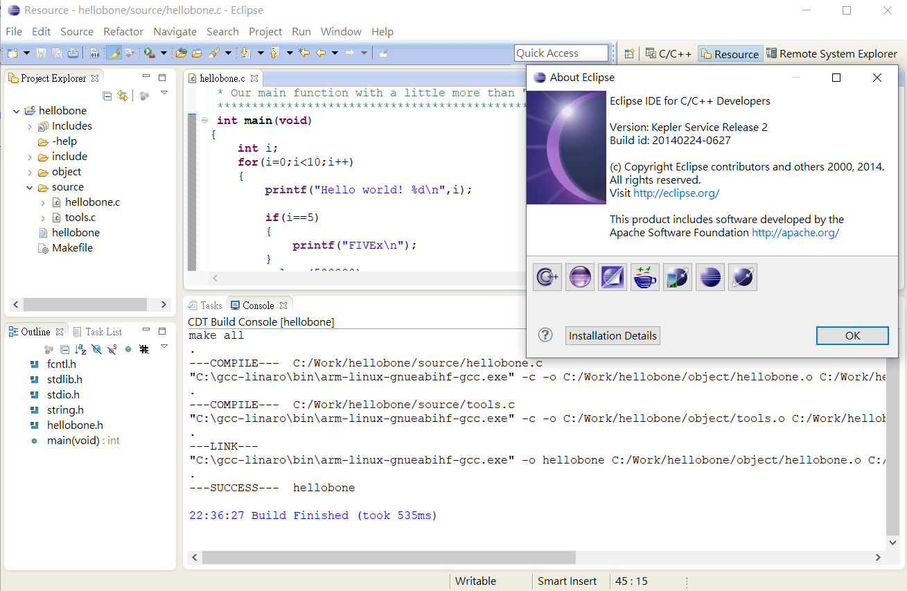Toggle alphabetical Sort in Outline view
907x591 pixels.
point(80,349)
